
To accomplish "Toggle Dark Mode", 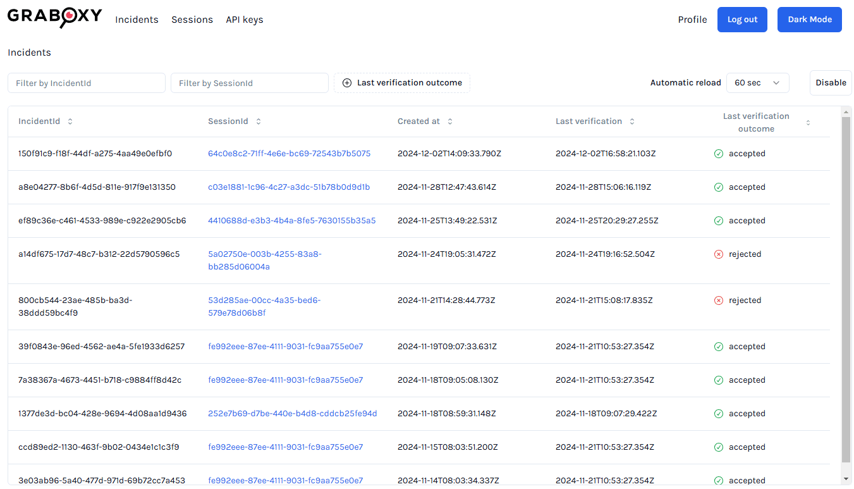I will [809, 20].
